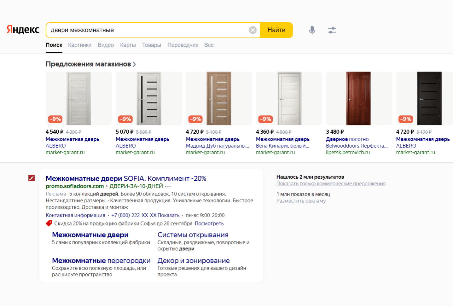453x306 pixels.
Task: Open the Переводчик tab
Action: click(x=183, y=45)
